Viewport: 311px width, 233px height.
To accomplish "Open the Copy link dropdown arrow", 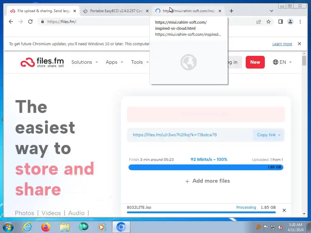I will [x=279, y=135].
